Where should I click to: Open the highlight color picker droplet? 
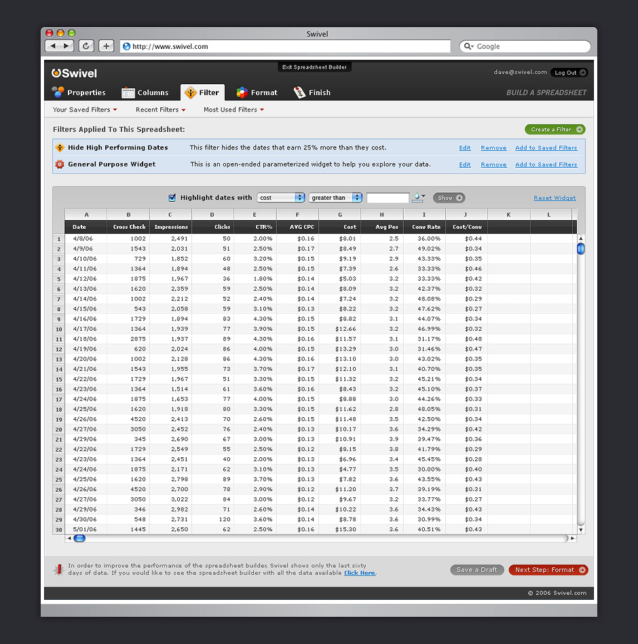(418, 198)
